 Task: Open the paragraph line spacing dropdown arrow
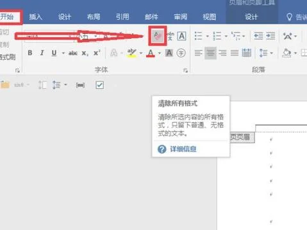pyautogui.click(x=272, y=53)
